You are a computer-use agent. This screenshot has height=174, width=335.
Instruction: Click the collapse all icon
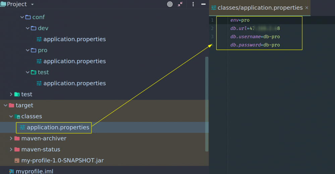point(180,4)
